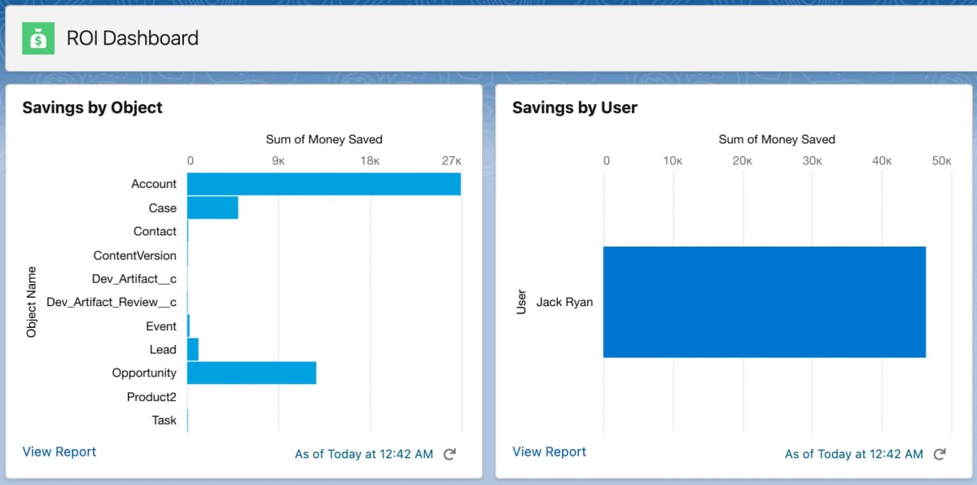Image resolution: width=977 pixels, height=485 pixels.
Task: Refresh the Savings by User chart
Action: [940, 454]
